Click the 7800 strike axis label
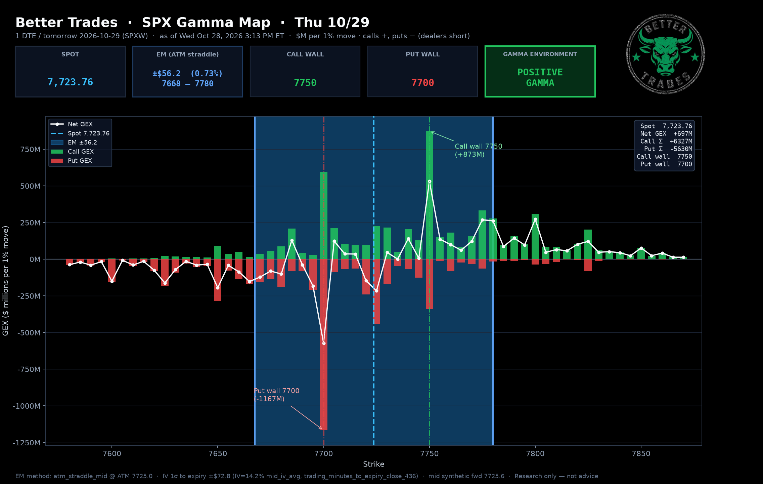Image resolution: width=763 pixels, height=484 pixels. [535, 454]
